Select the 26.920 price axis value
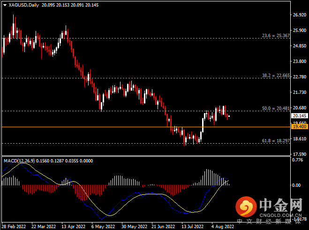 (x=300, y=15)
